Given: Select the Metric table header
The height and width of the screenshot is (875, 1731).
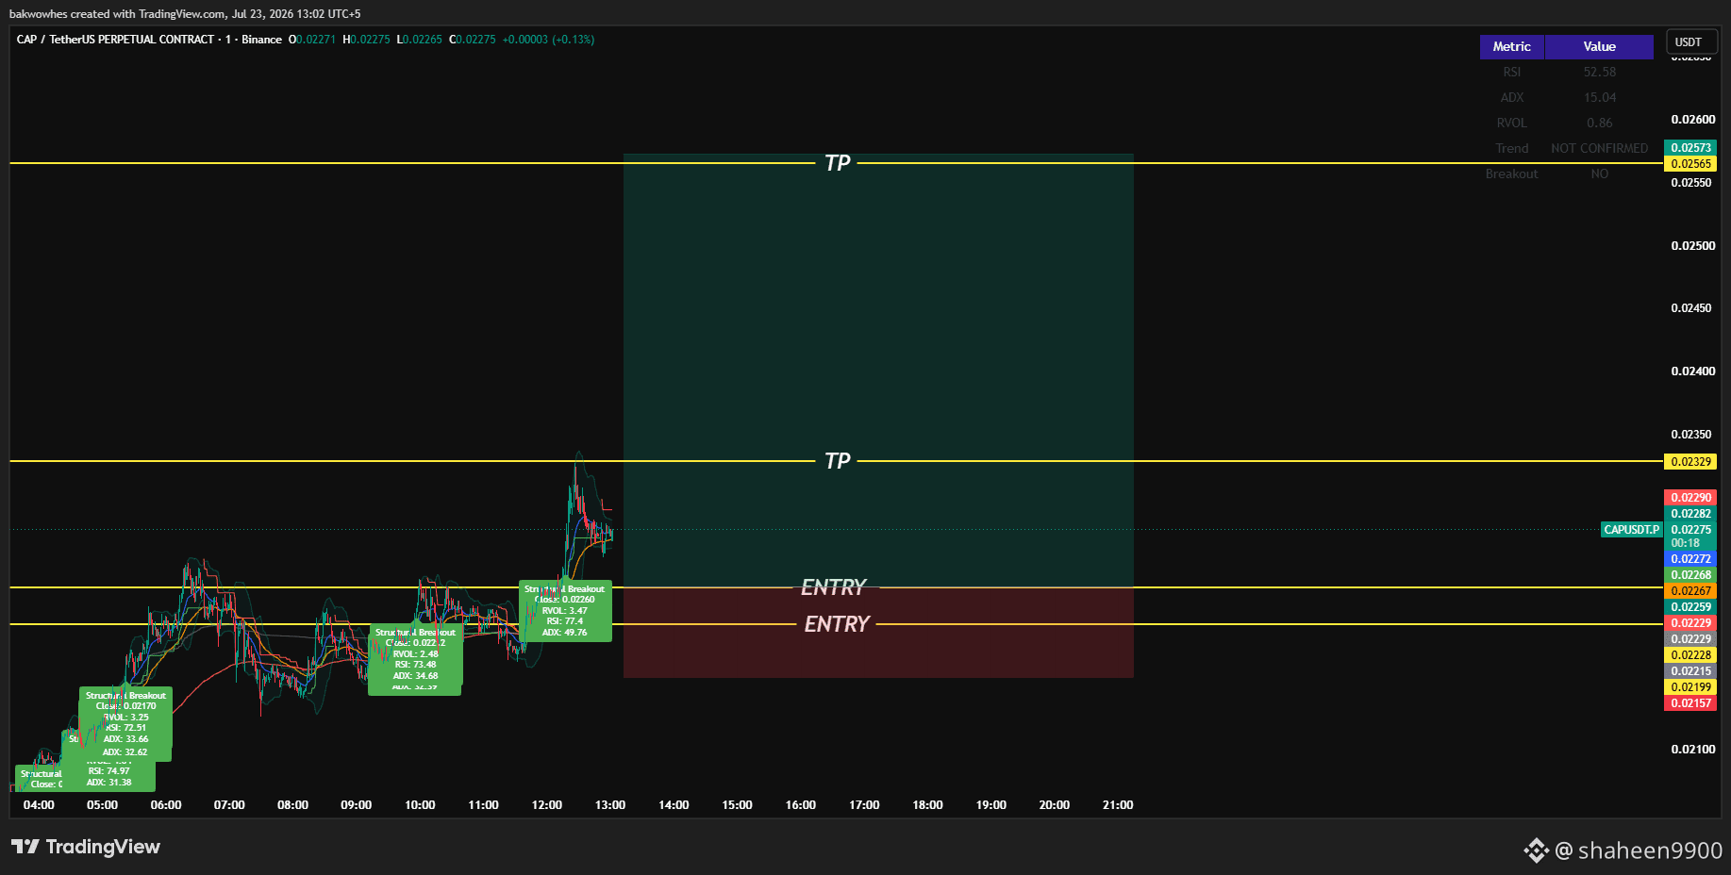Looking at the screenshot, I should 1511,46.
